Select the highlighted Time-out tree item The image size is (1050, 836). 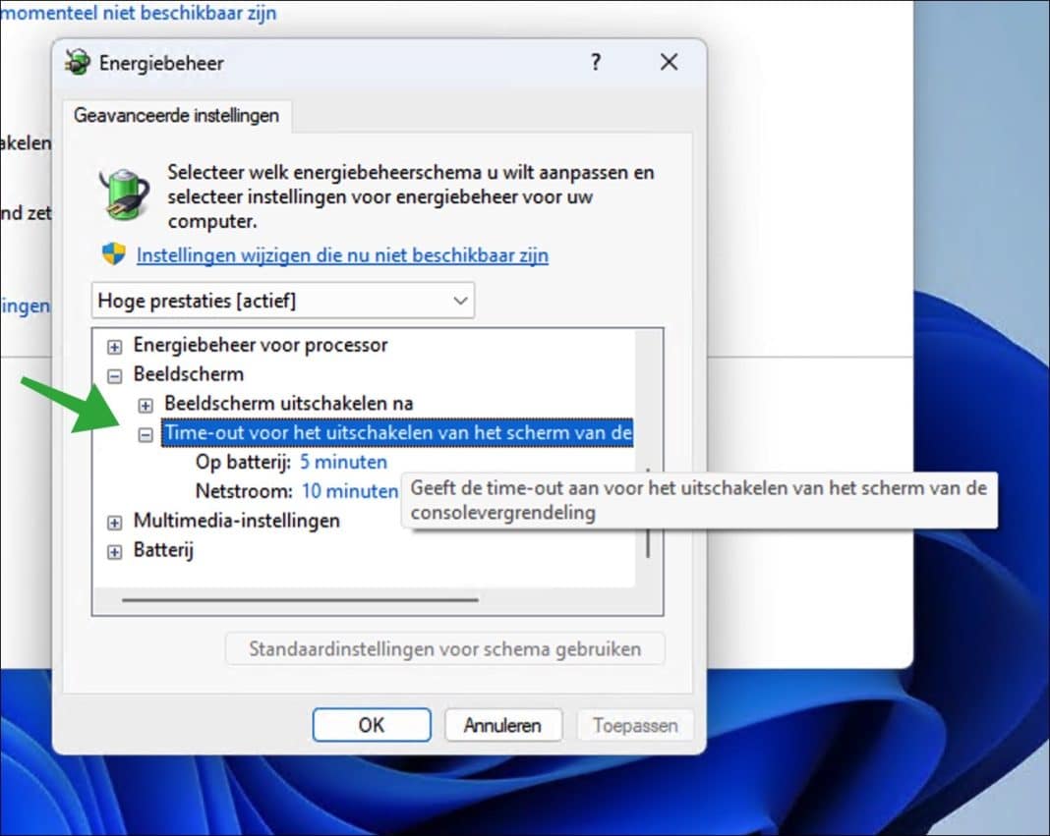[x=393, y=433]
